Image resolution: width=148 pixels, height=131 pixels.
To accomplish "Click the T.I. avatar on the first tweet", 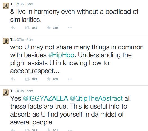I will click(x=6, y=6).
